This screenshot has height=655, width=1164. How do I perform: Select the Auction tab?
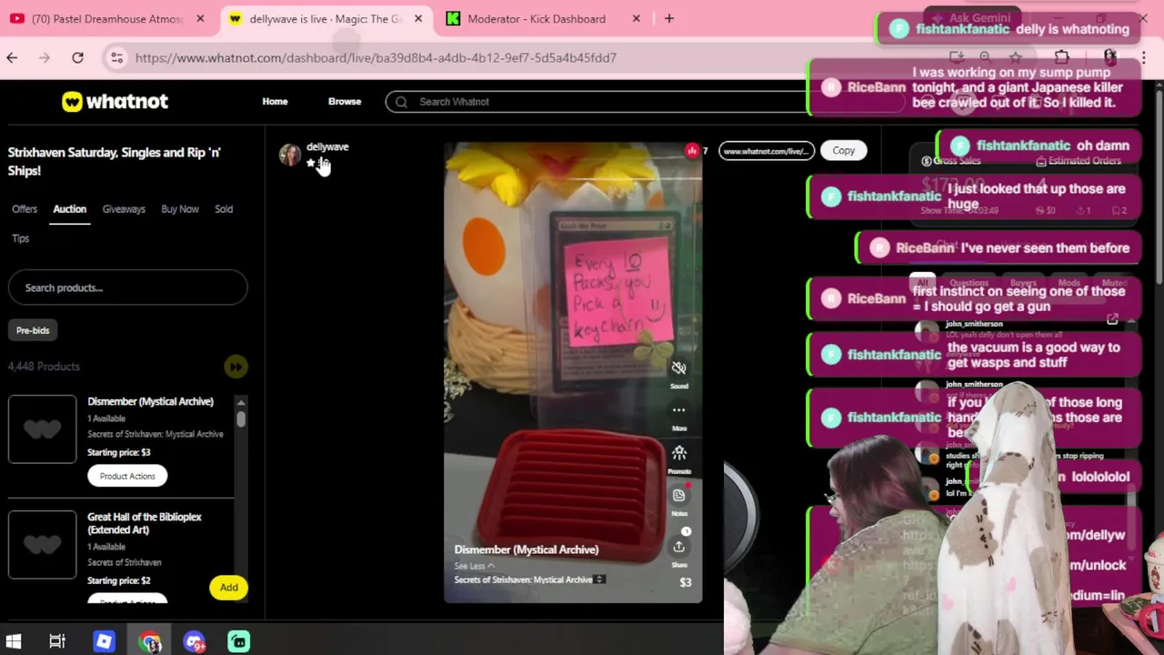pos(69,209)
